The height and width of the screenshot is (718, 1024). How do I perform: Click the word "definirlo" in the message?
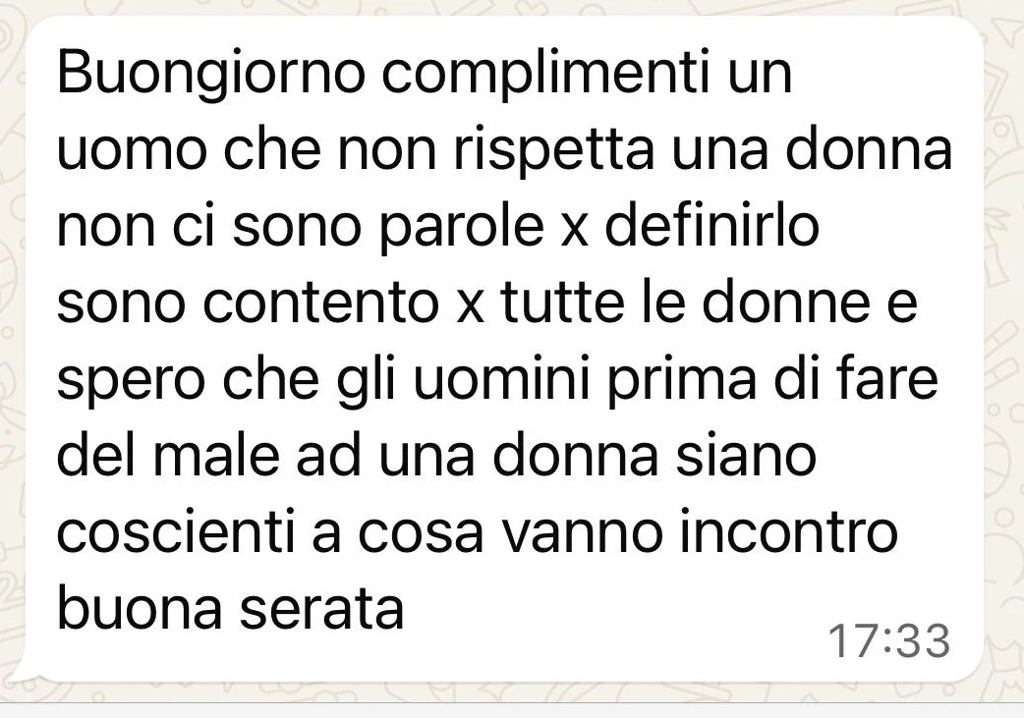pos(711,225)
